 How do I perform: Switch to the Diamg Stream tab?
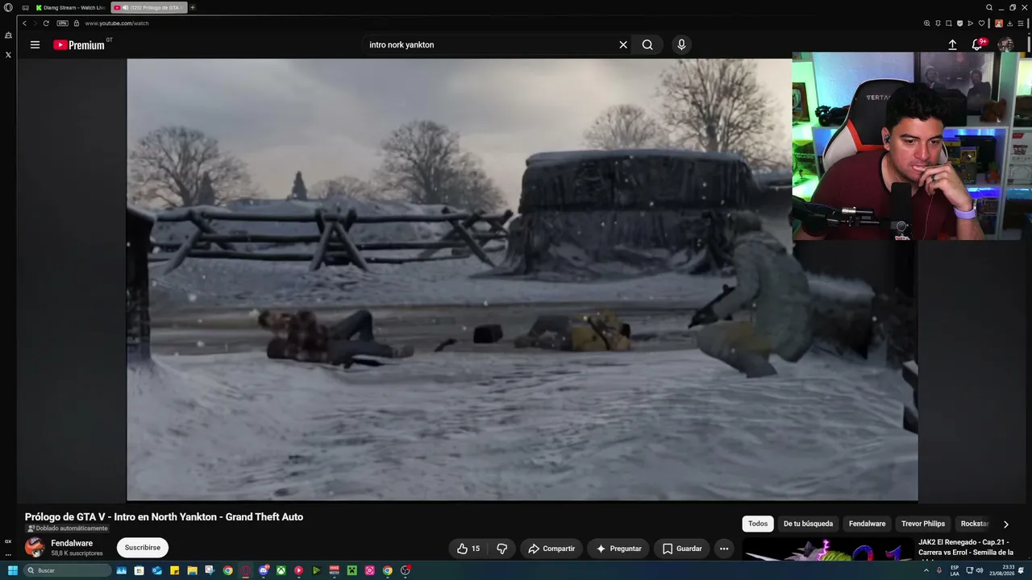(x=71, y=7)
